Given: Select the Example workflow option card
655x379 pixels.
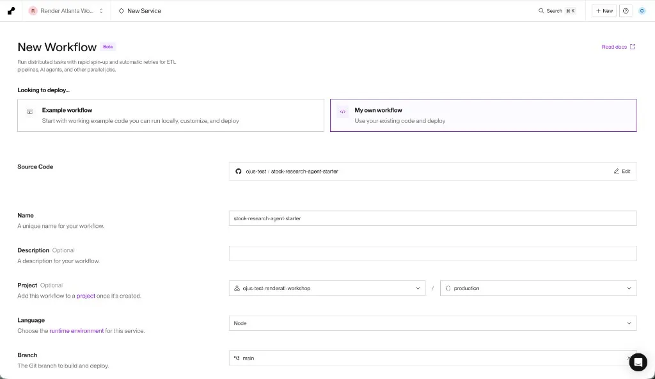Looking at the screenshot, I should point(170,115).
